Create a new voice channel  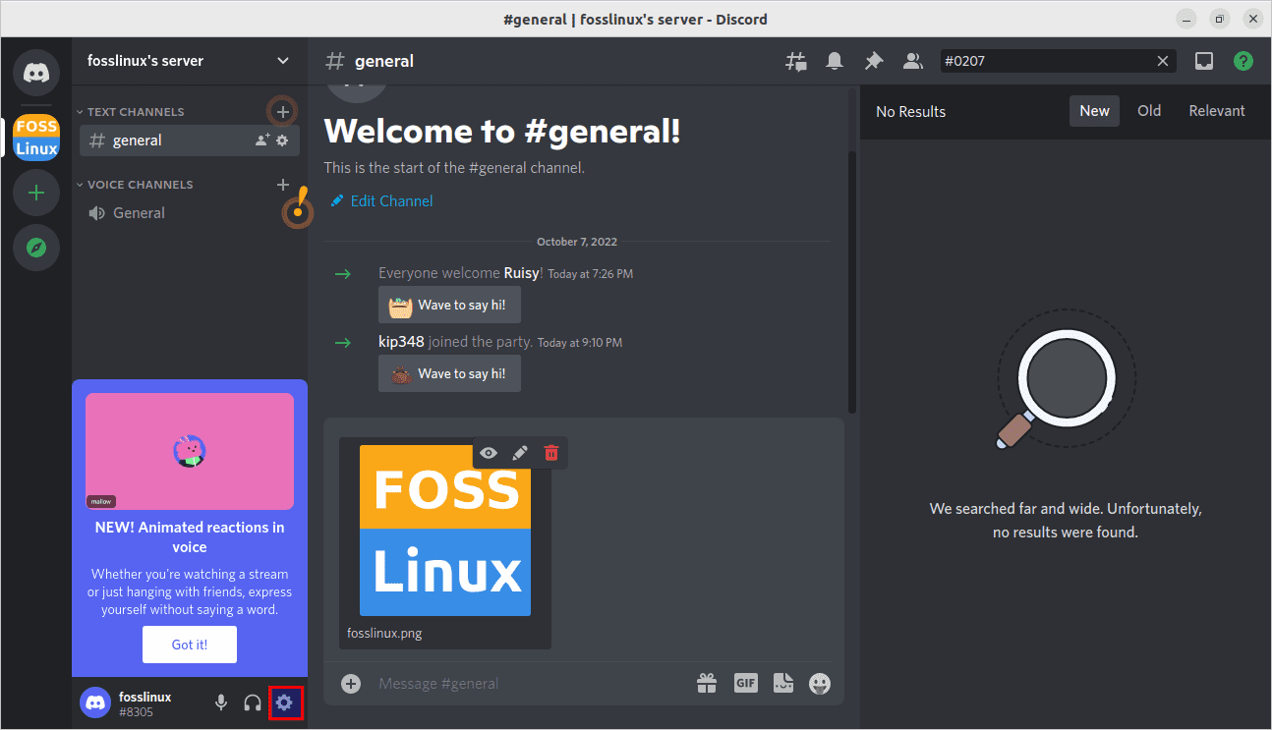(283, 184)
